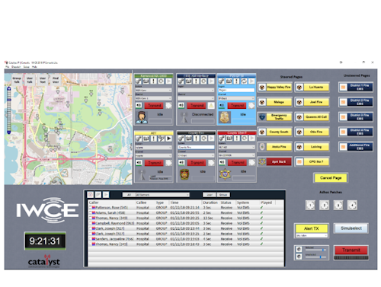Check the box for Campbell, Raymond row

click(x=90, y=223)
